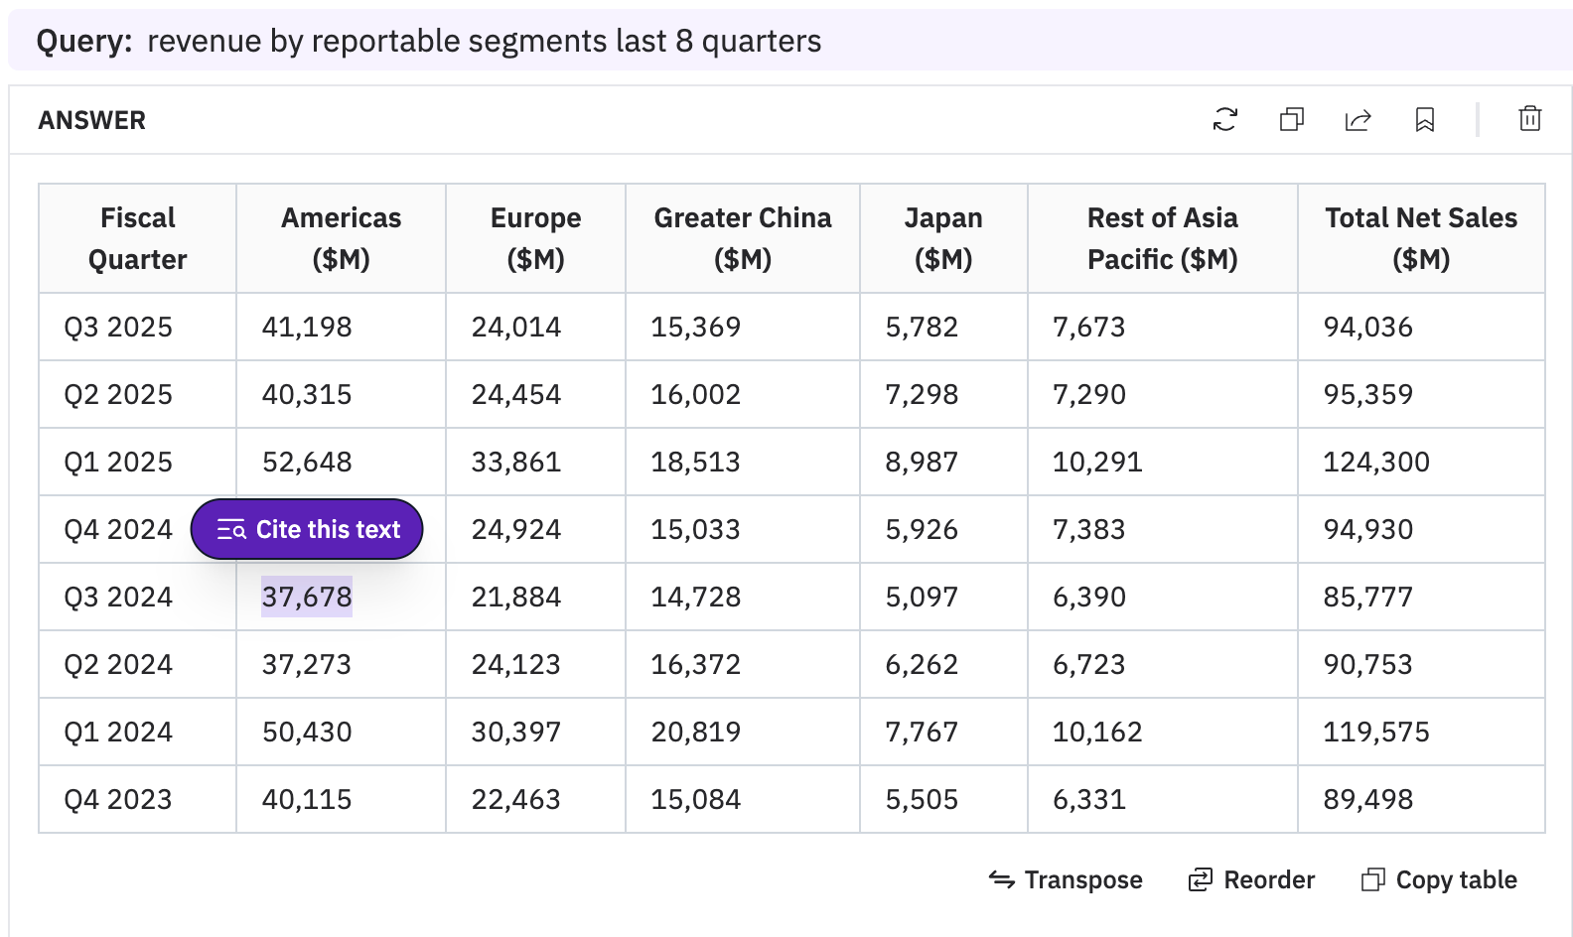Click the share answer icon
Viewport: 1573px width, 937px height.
pos(1358,120)
